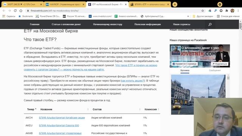Select the AKCH ticker cell

pyautogui.click(x=29, y=117)
